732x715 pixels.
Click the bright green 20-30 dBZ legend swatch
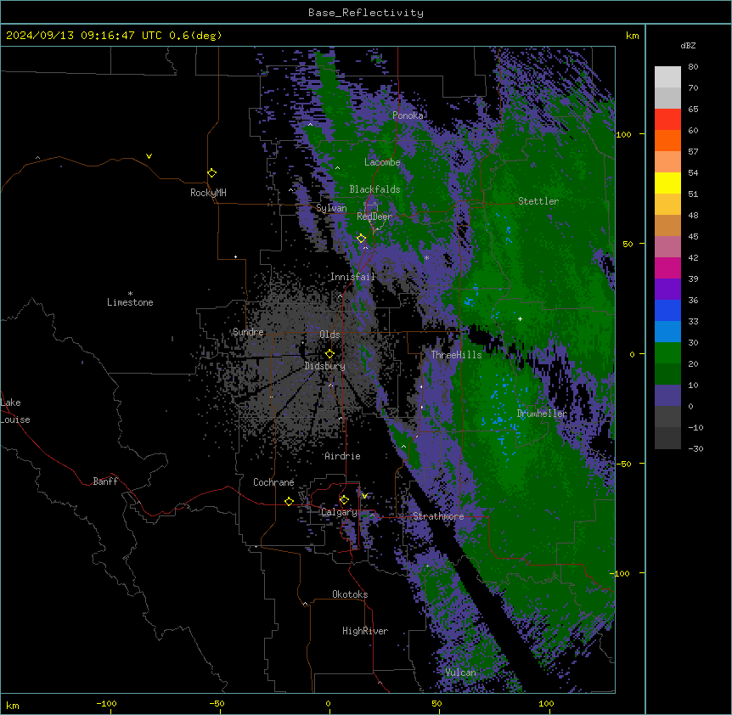(667, 353)
